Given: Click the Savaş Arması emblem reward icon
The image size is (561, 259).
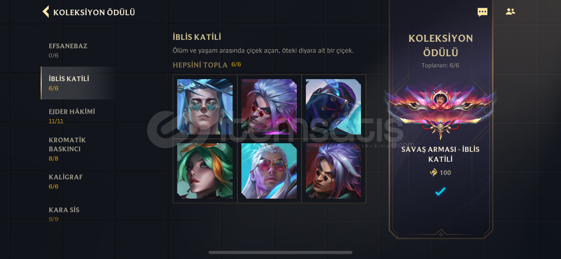Looking at the screenshot, I should pyautogui.click(x=440, y=111).
